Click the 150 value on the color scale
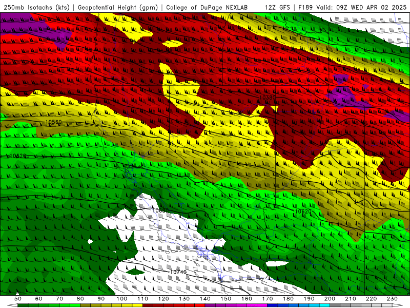410x308 pixels. click(x=226, y=299)
